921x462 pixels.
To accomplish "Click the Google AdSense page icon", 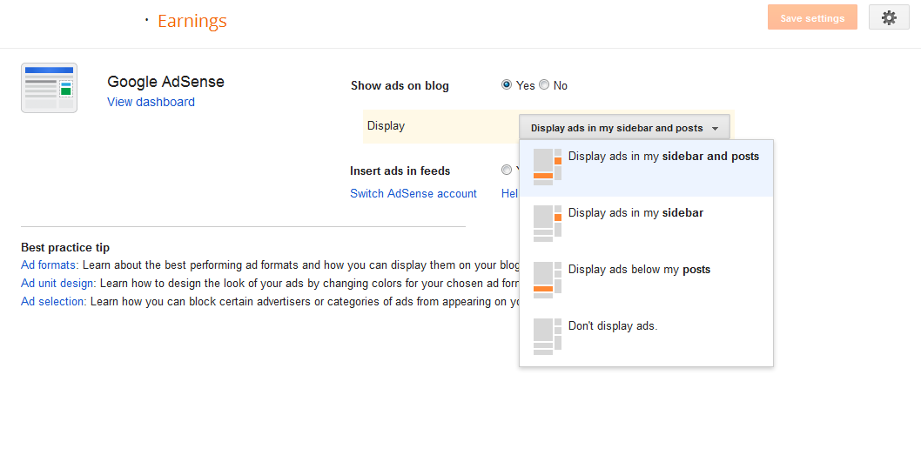I will 50,88.
